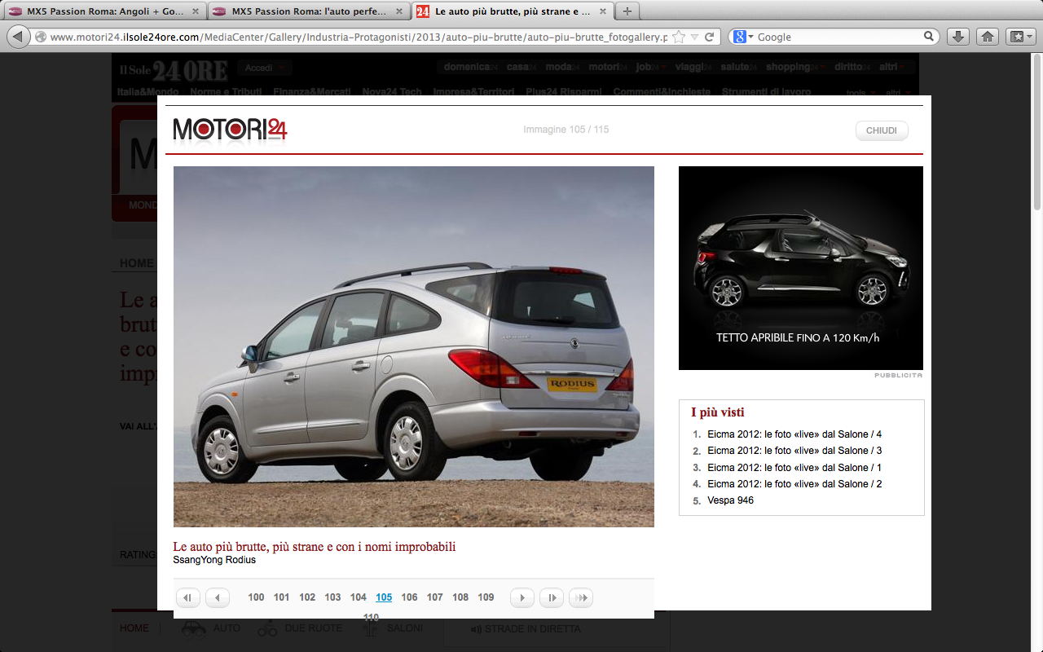Bookmark page with the star icon
The image size is (1043, 652).
(x=679, y=37)
